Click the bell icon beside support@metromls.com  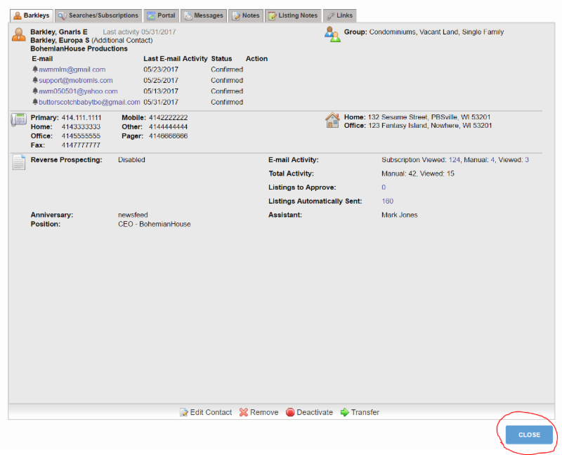(x=35, y=80)
